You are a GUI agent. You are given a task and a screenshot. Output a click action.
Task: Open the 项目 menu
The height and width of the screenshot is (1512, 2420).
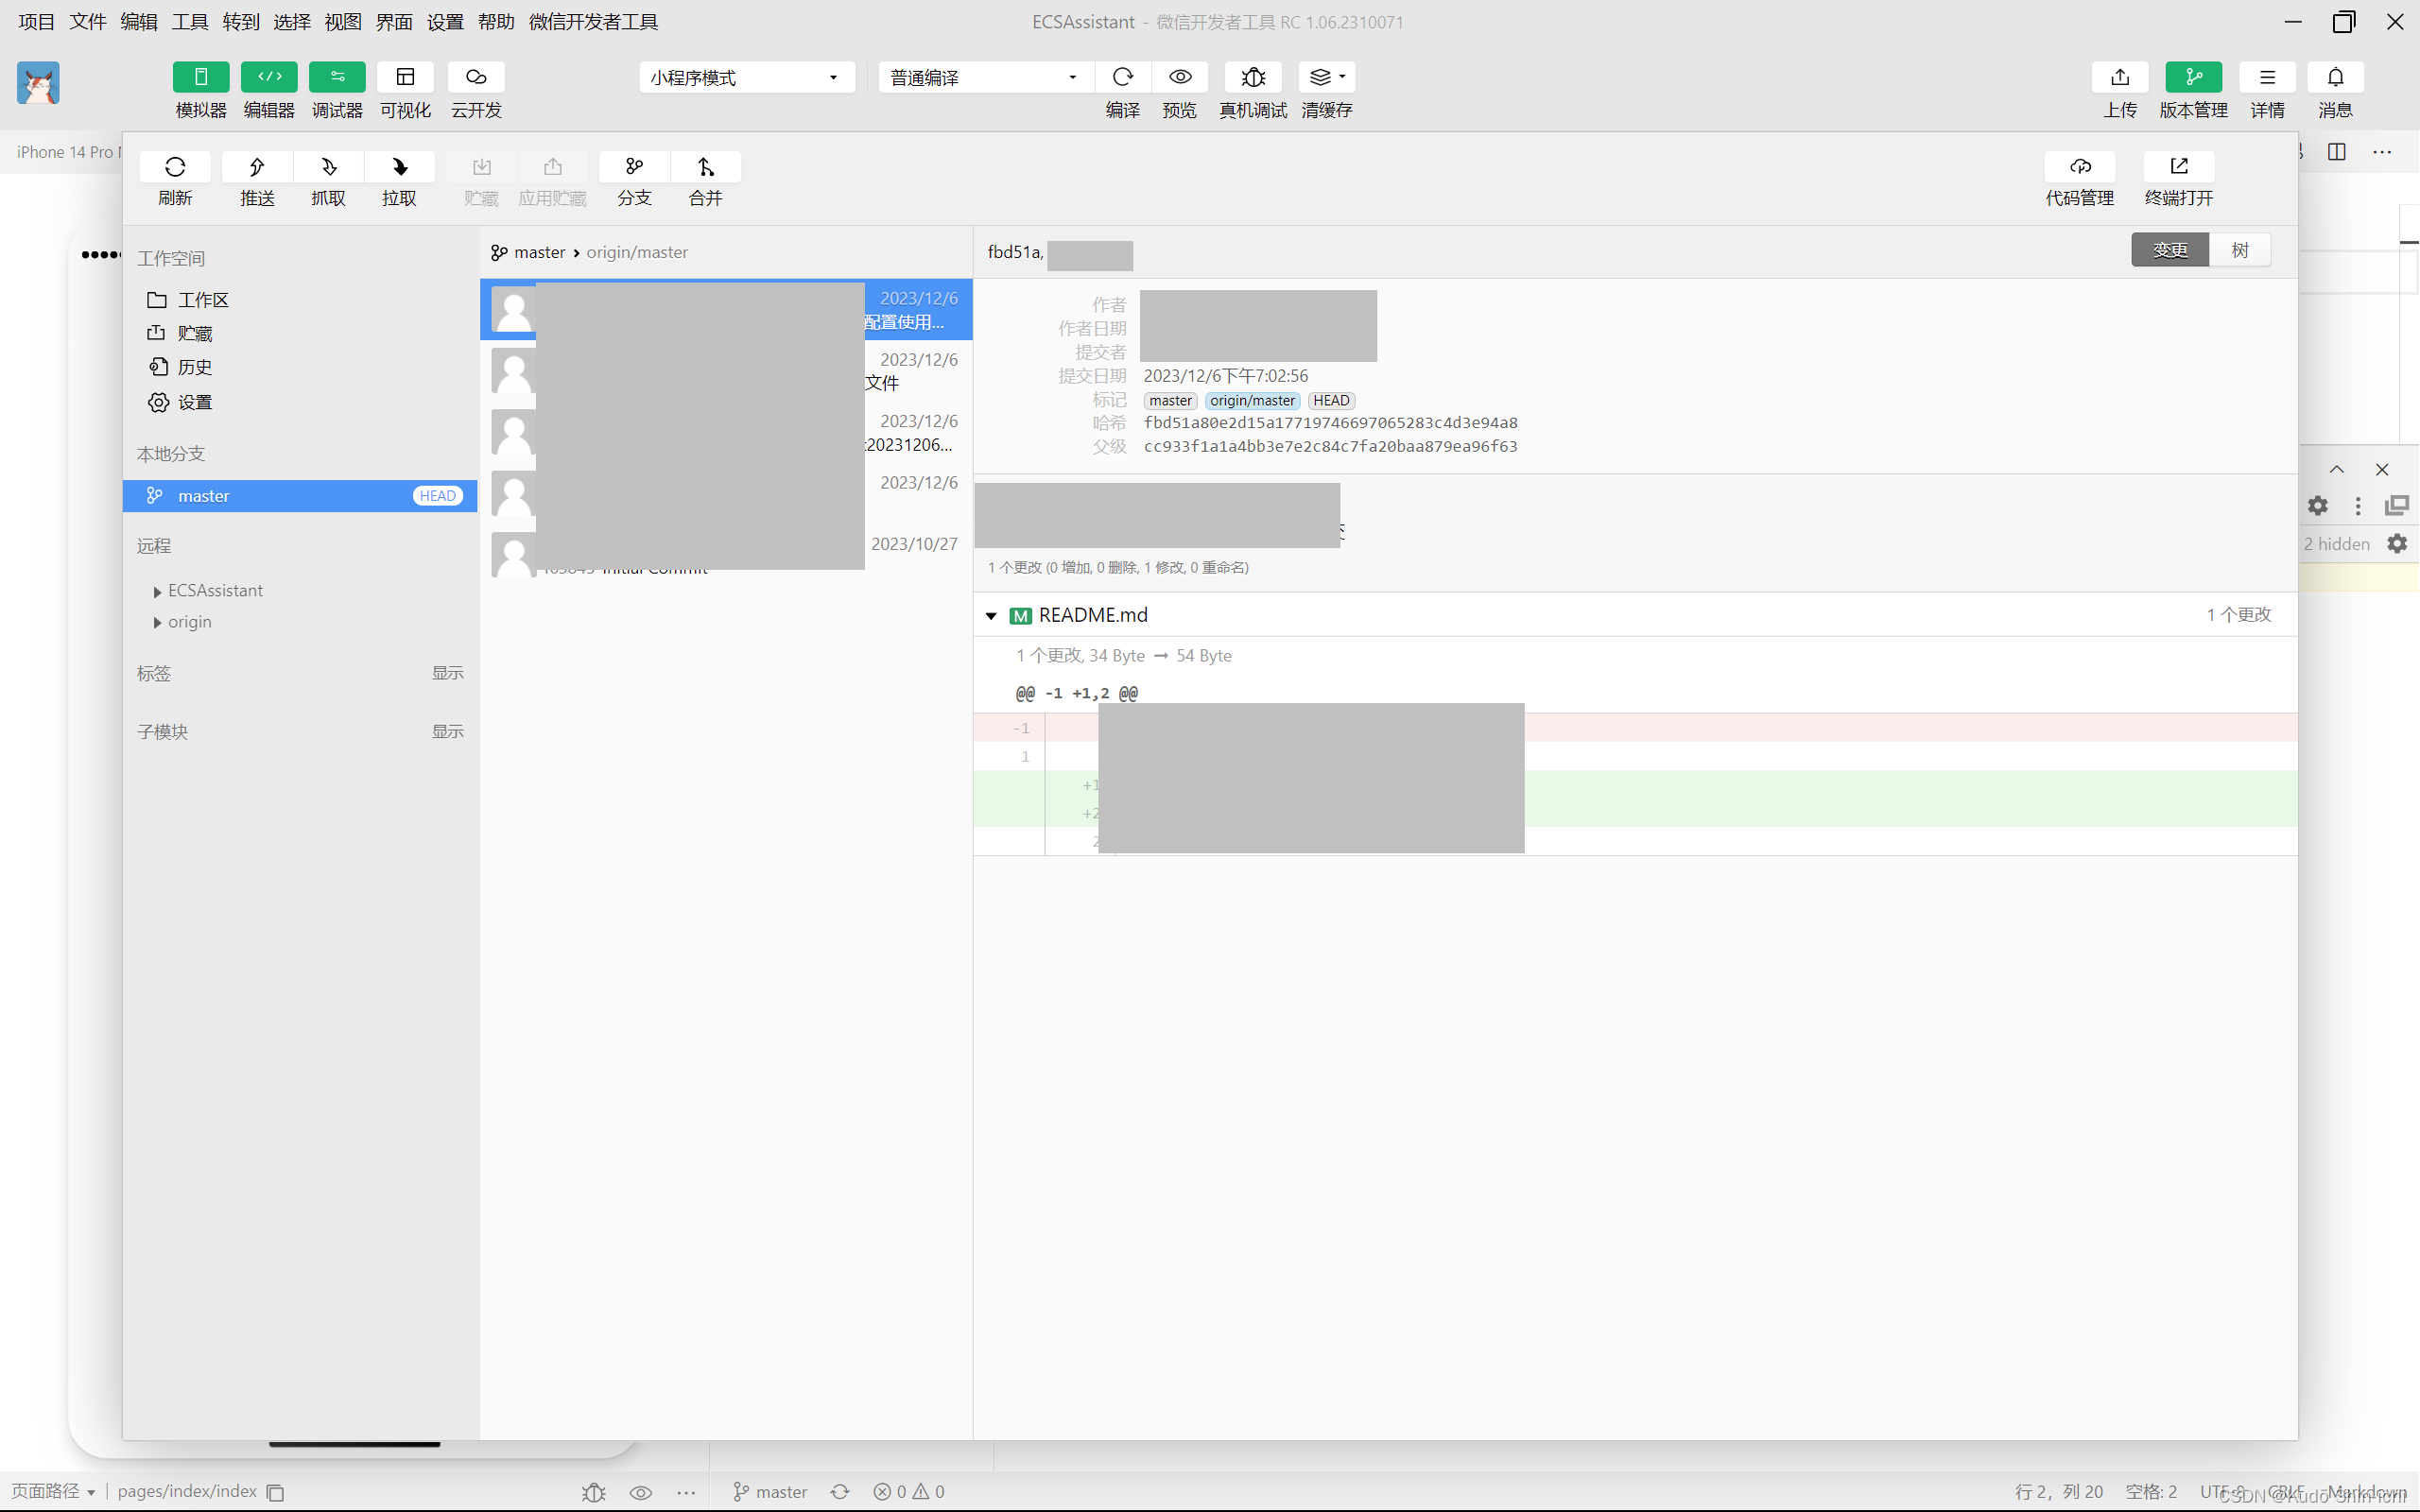(37, 22)
